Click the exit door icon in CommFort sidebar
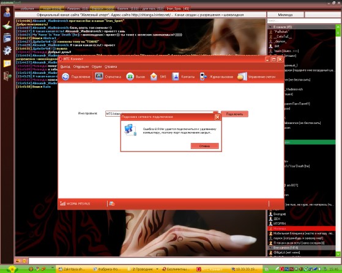Image resolution: width=342 pixels, height=273 pixels. [x=7, y=76]
